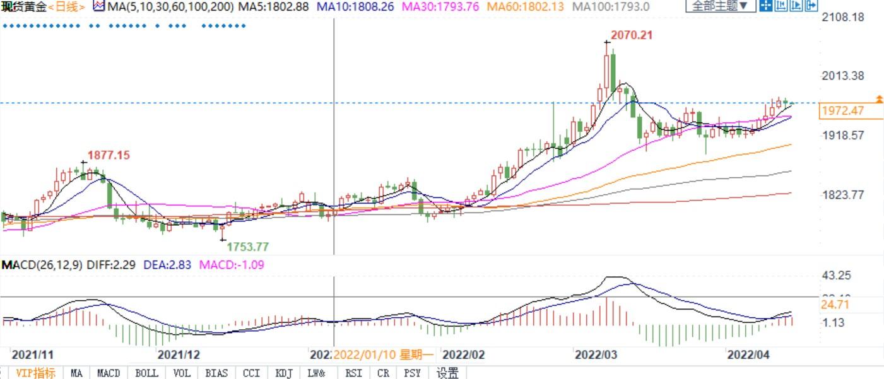
Task: Click the blue crosshair icon at top right
Action: point(765,6)
